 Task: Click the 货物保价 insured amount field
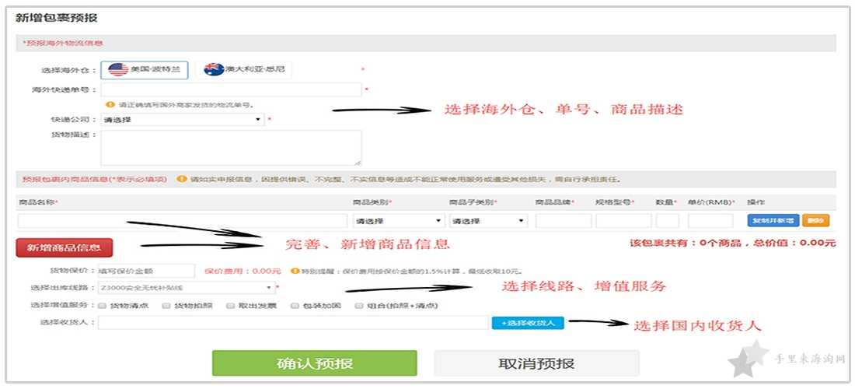point(145,271)
